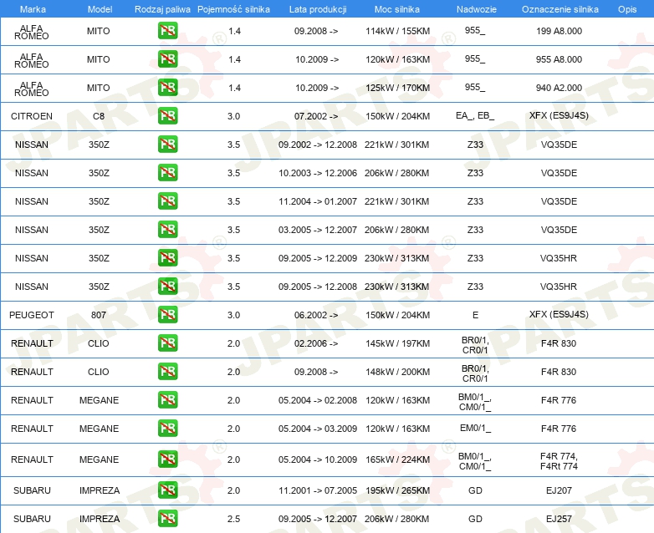This screenshot has height=533, width=654.
Task: Select engine code 940 A2.000
Action: [559, 88]
